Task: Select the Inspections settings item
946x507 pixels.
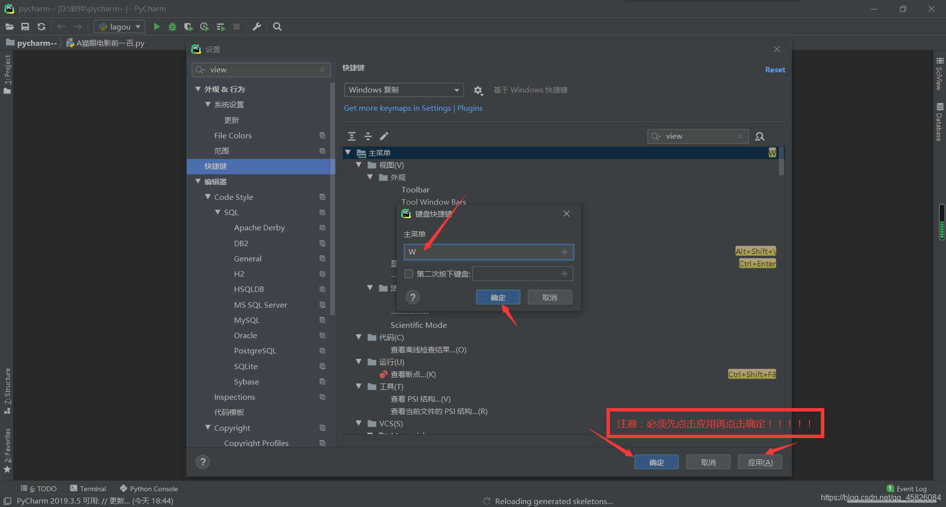Action: (235, 397)
